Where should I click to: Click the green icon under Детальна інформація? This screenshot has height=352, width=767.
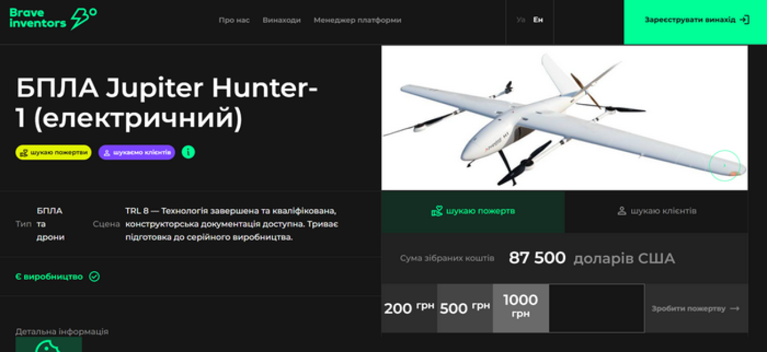tap(48, 344)
